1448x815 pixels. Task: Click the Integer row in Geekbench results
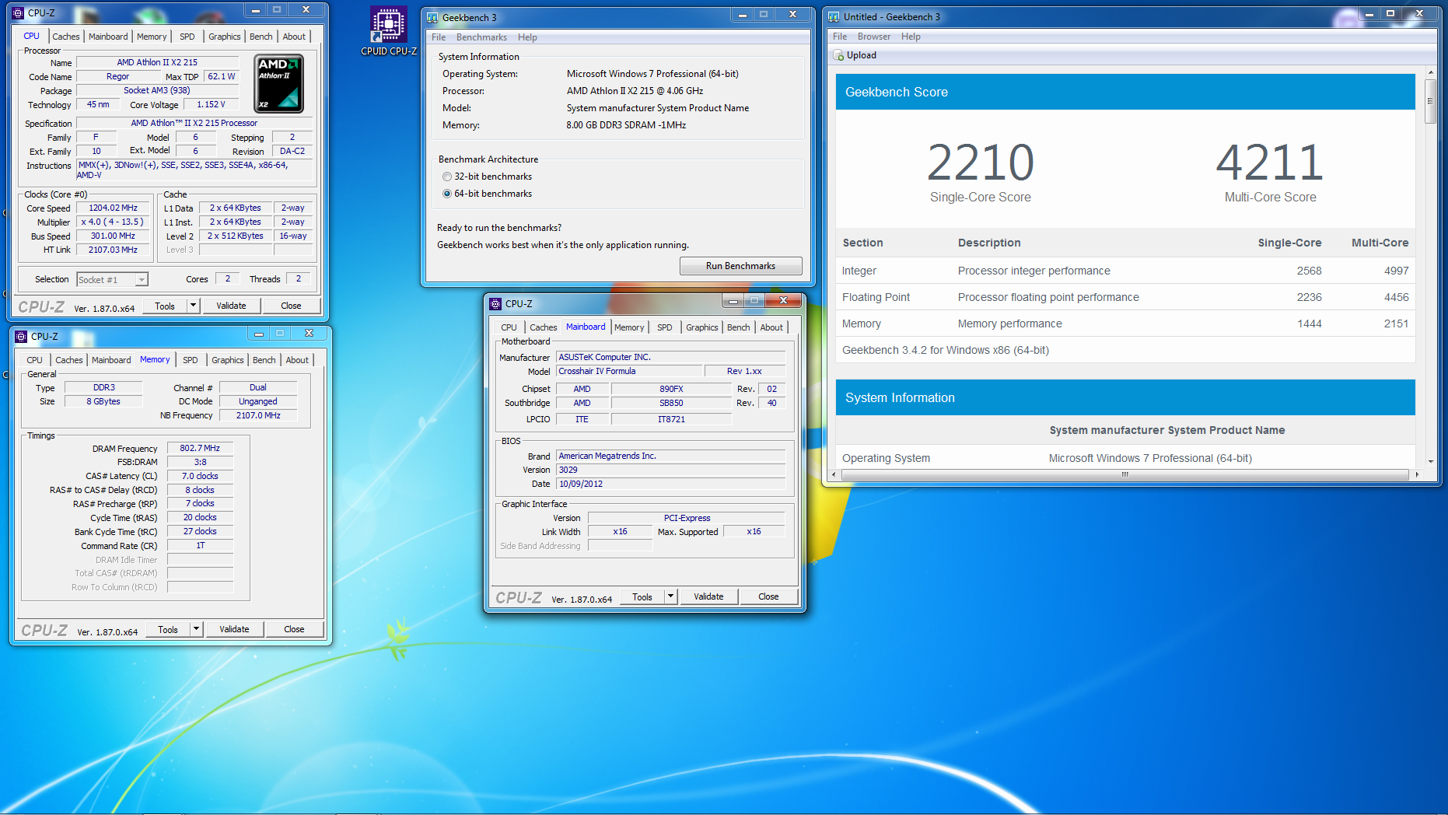1124,271
